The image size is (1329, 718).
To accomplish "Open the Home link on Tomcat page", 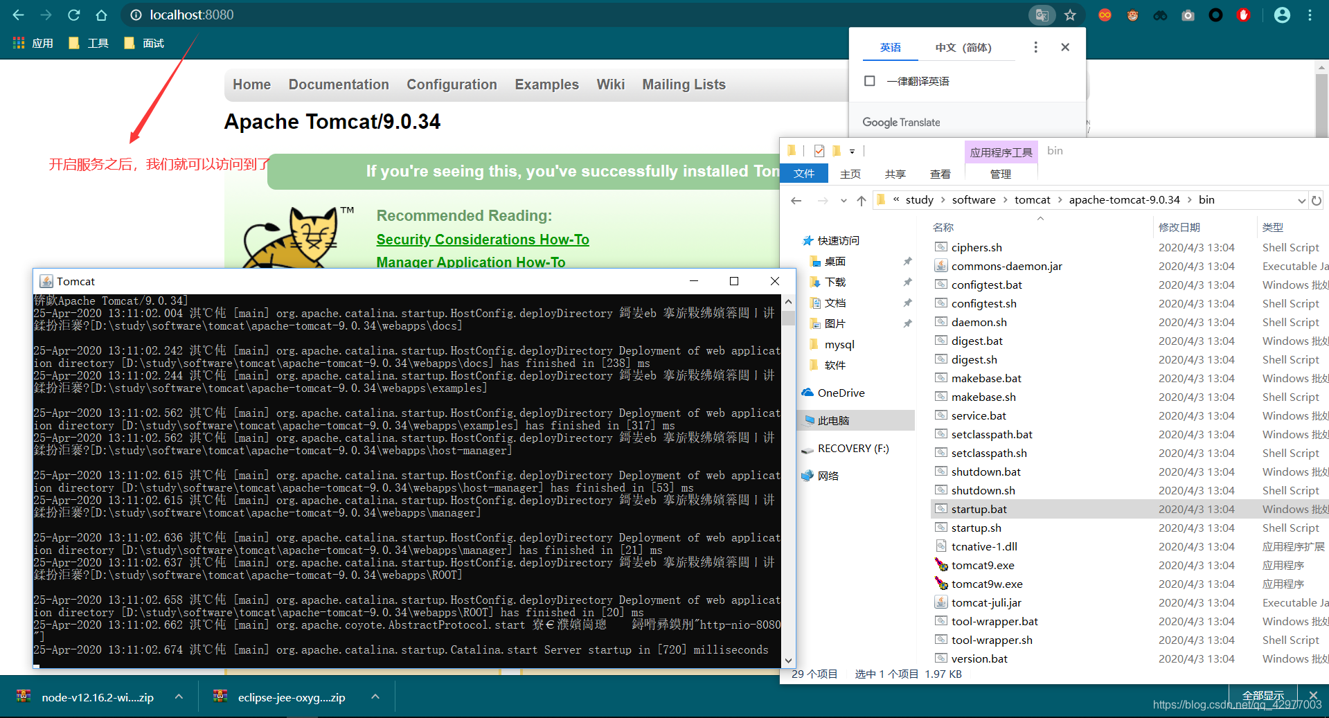I will click(x=251, y=84).
